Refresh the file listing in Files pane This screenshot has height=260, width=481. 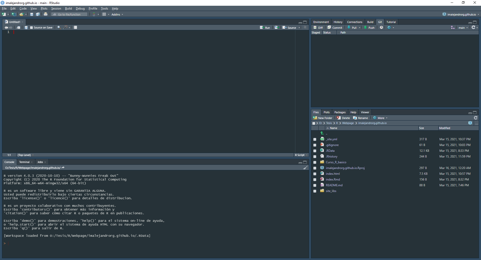(x=475, y=117)
